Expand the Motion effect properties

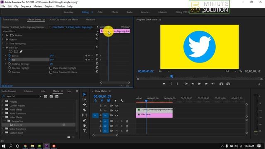tap(3, 35)
